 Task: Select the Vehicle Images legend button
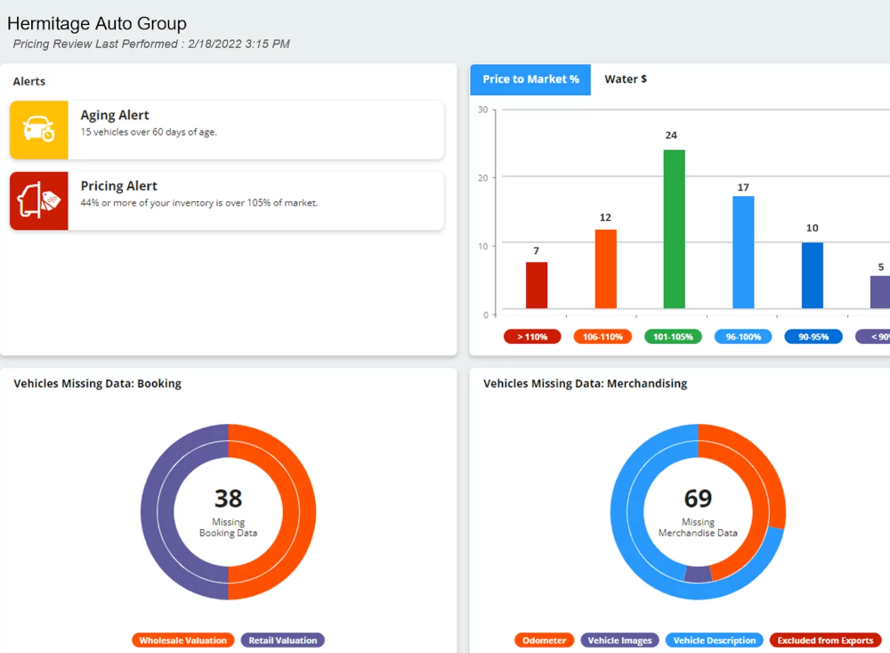pos(620,640)
